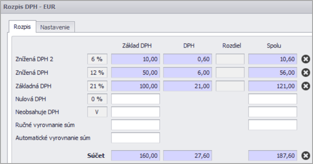
Task: Click the 6 % rate box
Action: (x=97, y=59)
